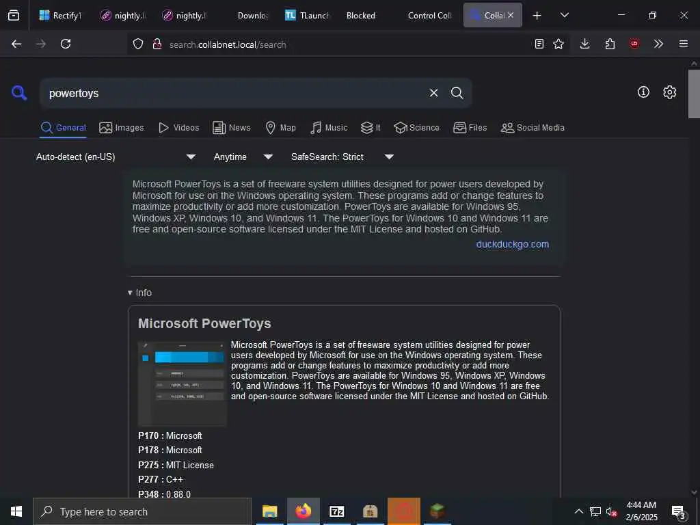Open the Firefox View tab overview icon

pos(14,15)
